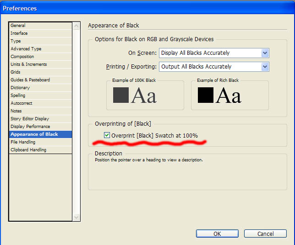This screenshot has height=245, width=295.
Task: Select Appearance of Black category
Action: pyautogui.click(x=40, y=134)
